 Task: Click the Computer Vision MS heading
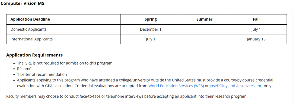click(23, 3)
